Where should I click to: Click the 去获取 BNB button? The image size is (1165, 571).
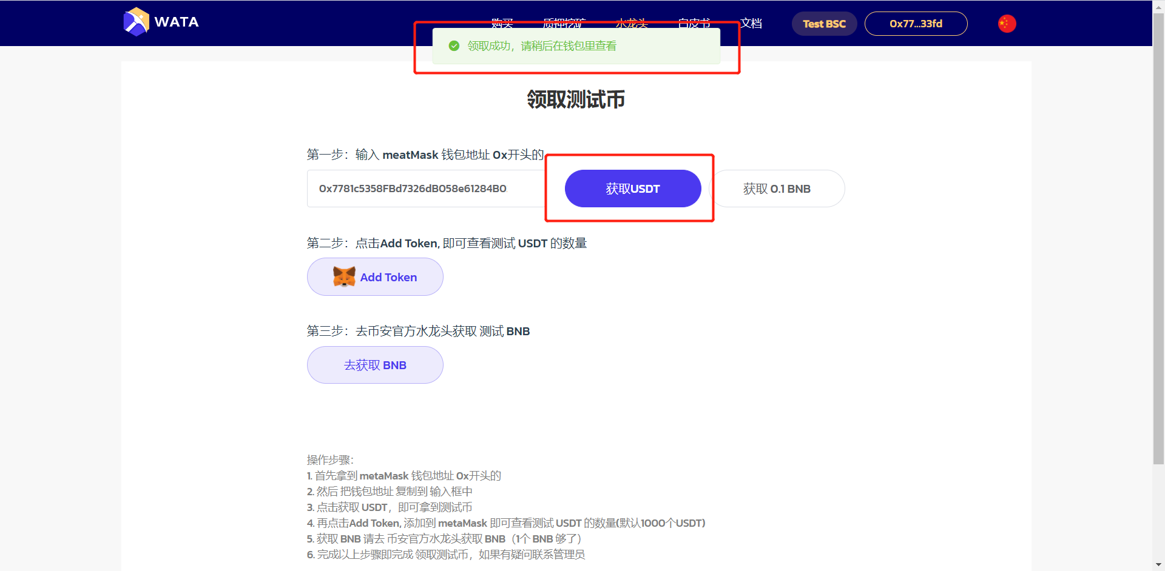(x=375, y=365)
